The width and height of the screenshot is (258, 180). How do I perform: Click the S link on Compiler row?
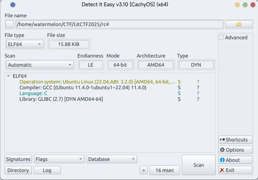coord(179,88)
